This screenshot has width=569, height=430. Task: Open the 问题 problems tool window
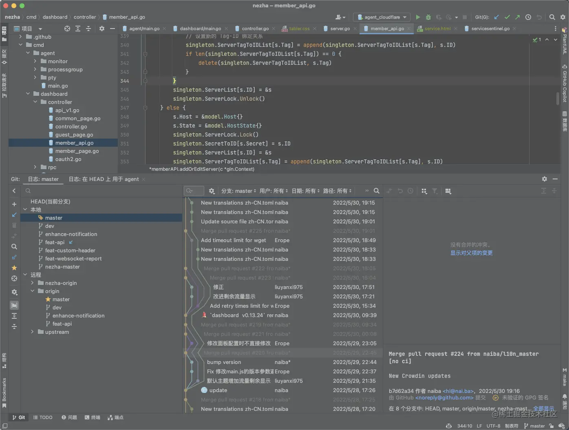click(69, 417)
